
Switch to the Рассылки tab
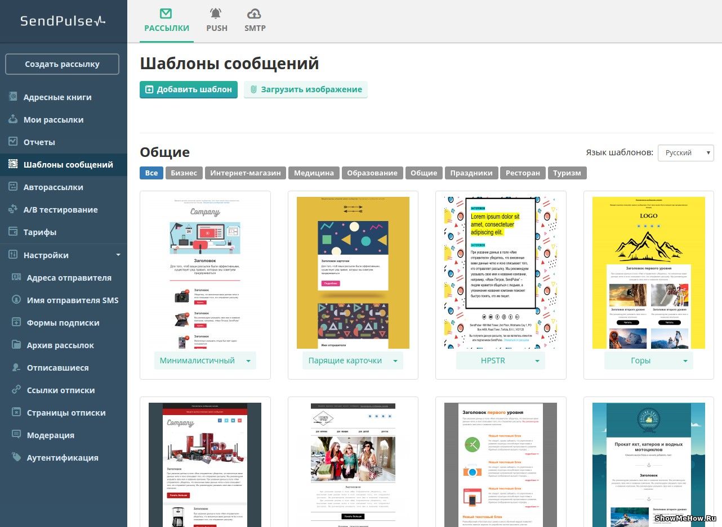pyautogui.click(x=166, y=21)
